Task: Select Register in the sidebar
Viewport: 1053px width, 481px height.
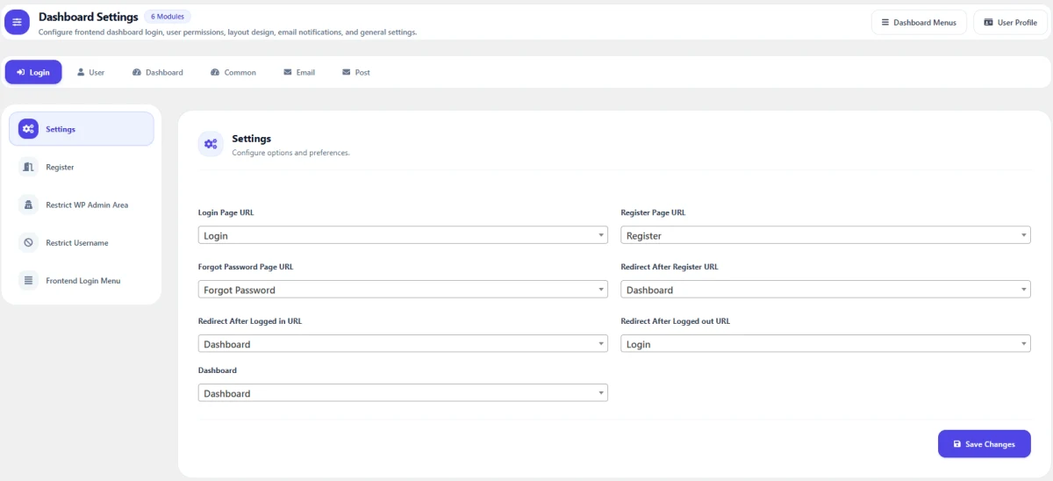Action: coord(82,167)
